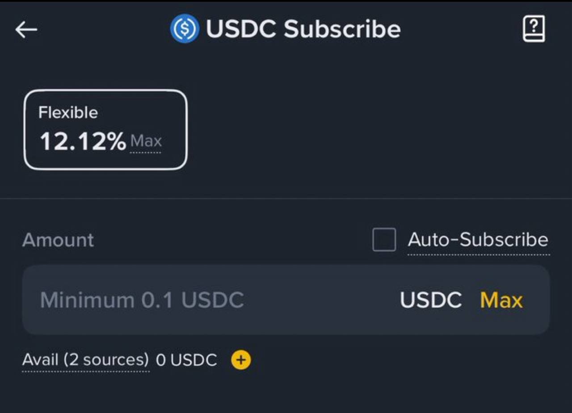Open the Avail (2 sources) breakdown
The height and width of the screenshot is (413, 572).
85,360
